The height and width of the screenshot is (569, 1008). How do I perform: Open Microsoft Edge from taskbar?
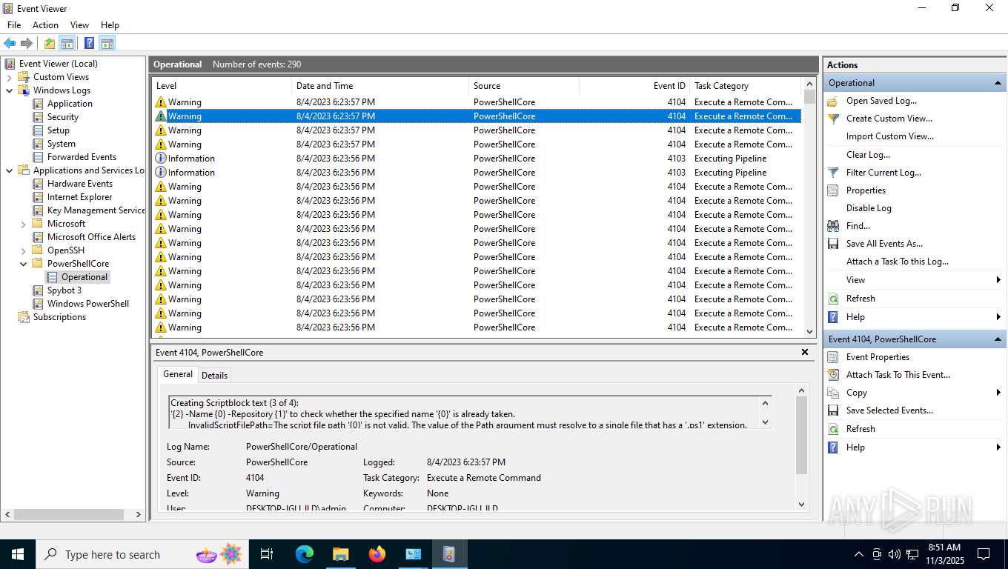point(305,554)
